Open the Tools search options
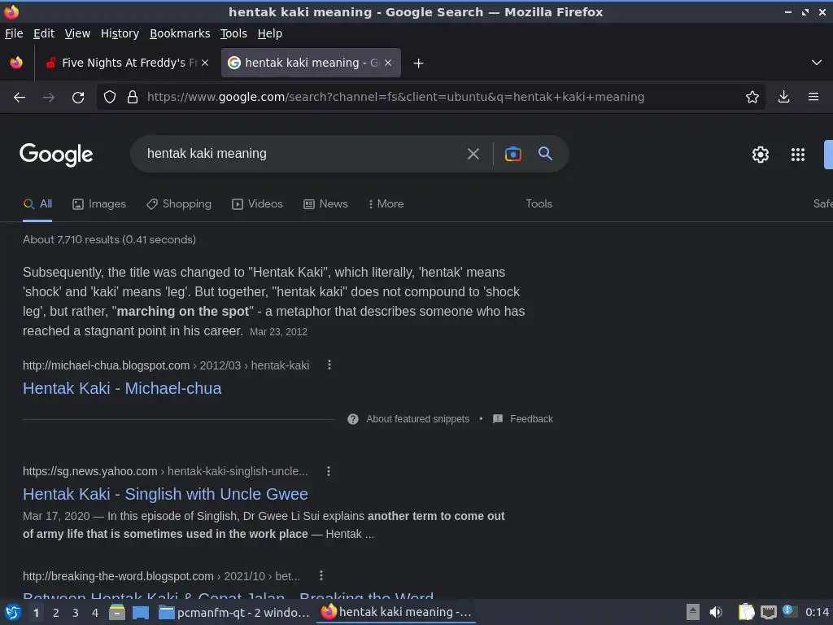833x625 pixels. click(539, 204)
